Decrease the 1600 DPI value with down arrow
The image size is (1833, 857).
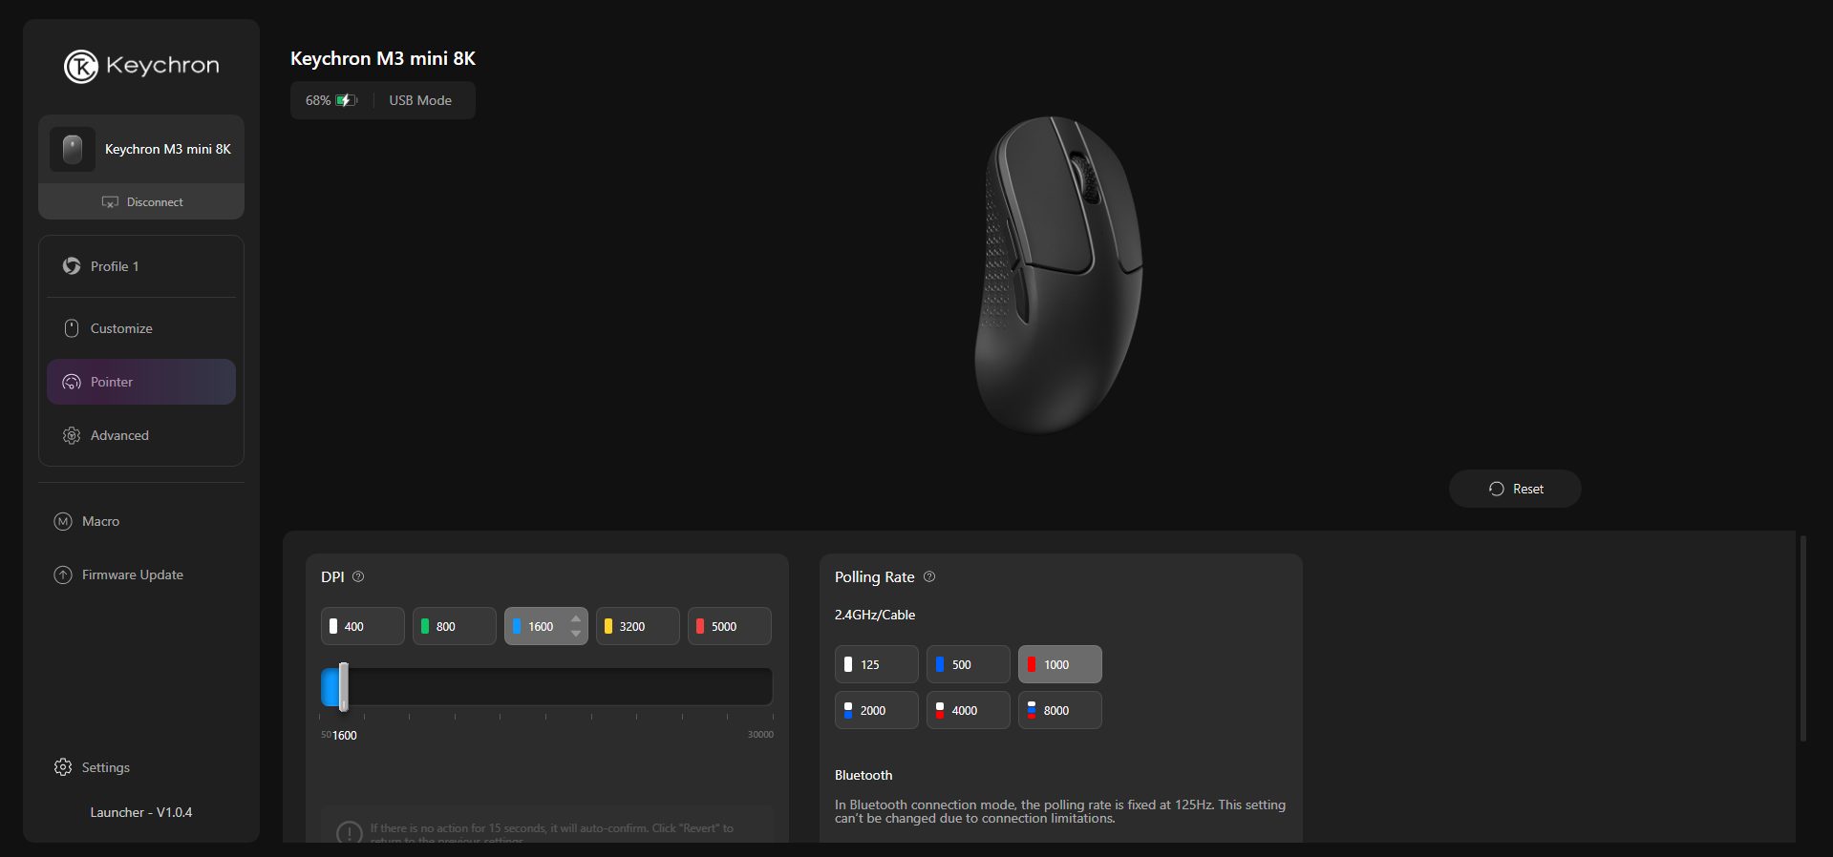(576, 634)
